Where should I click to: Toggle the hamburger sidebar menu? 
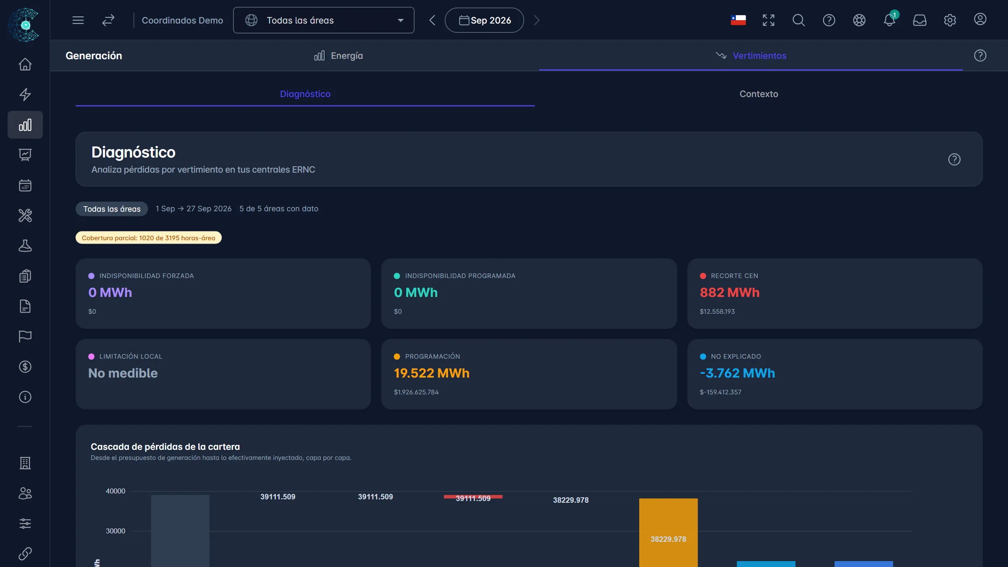[78, 20]
